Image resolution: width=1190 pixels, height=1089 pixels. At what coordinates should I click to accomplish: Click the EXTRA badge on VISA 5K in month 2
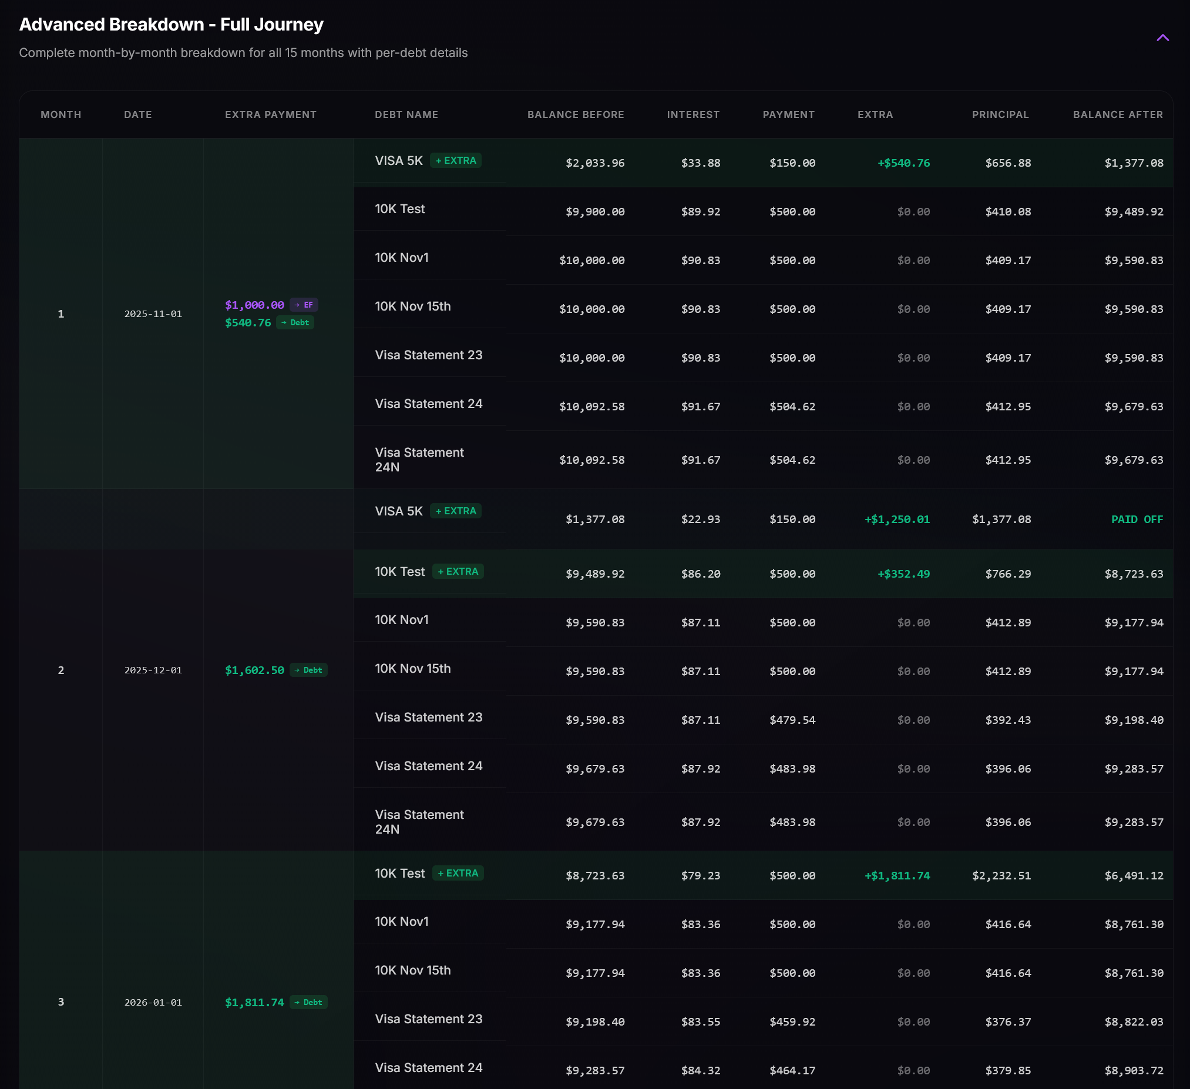click(x=456, y=511)
